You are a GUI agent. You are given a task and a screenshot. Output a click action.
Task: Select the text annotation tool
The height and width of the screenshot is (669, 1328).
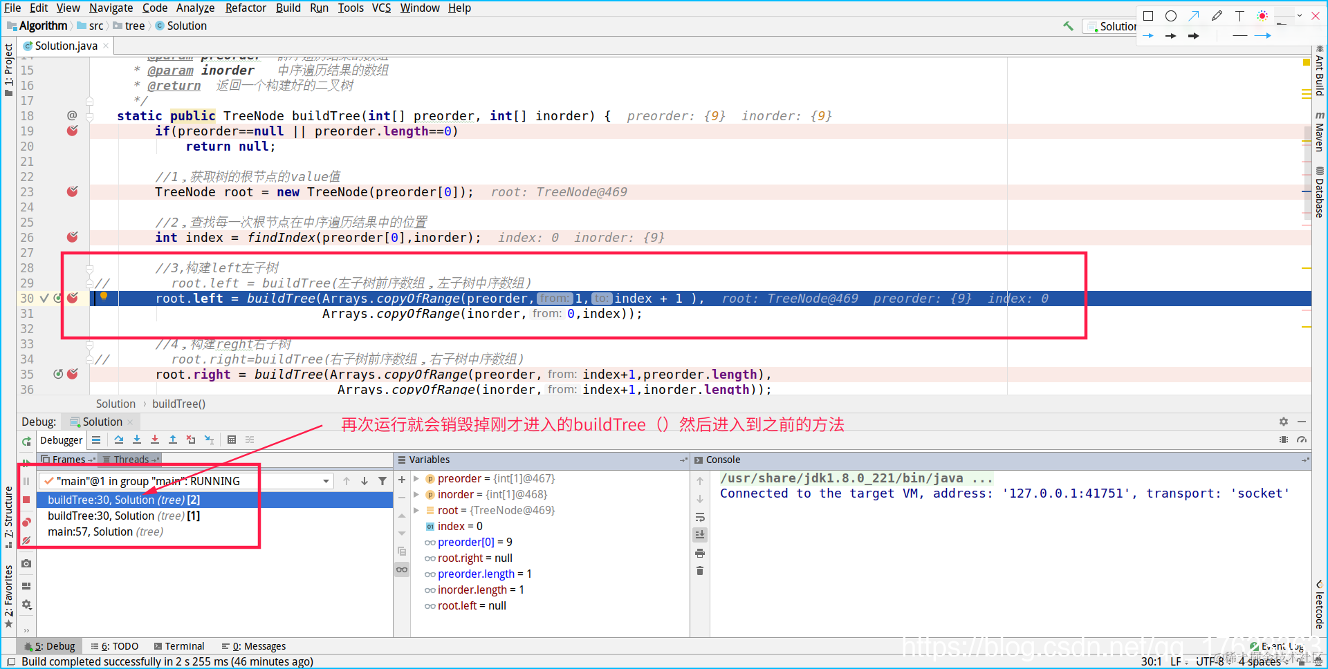coord(1239,16)
